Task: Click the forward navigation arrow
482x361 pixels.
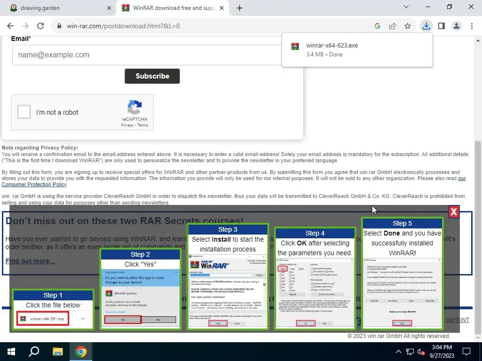Action: 25,26
